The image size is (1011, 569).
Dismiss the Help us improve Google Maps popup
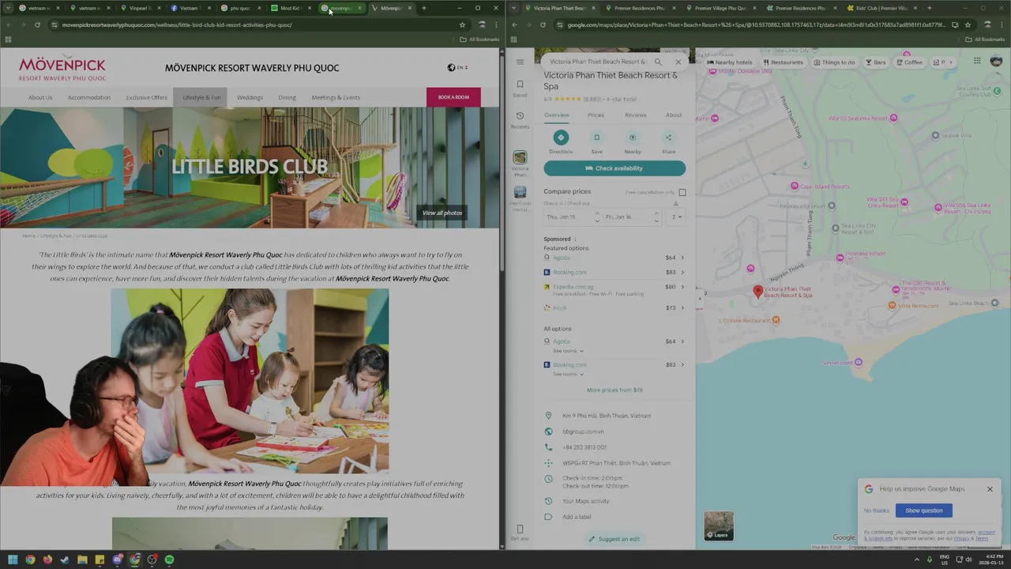point(990,489)
